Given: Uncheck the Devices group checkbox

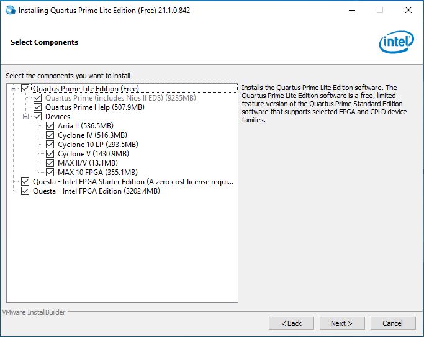Looking at the screenshot, I should tap(37, 117).
